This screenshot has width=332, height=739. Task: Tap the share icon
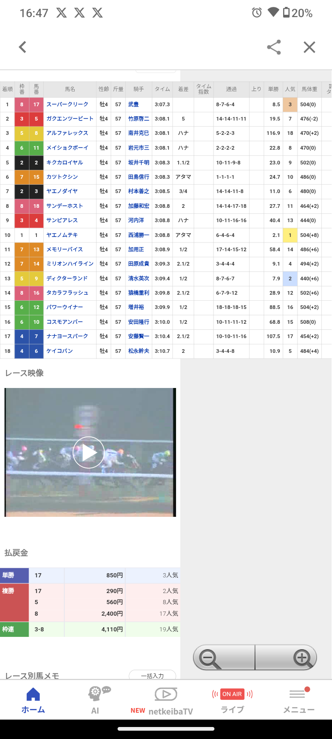(x=274, y=47)
